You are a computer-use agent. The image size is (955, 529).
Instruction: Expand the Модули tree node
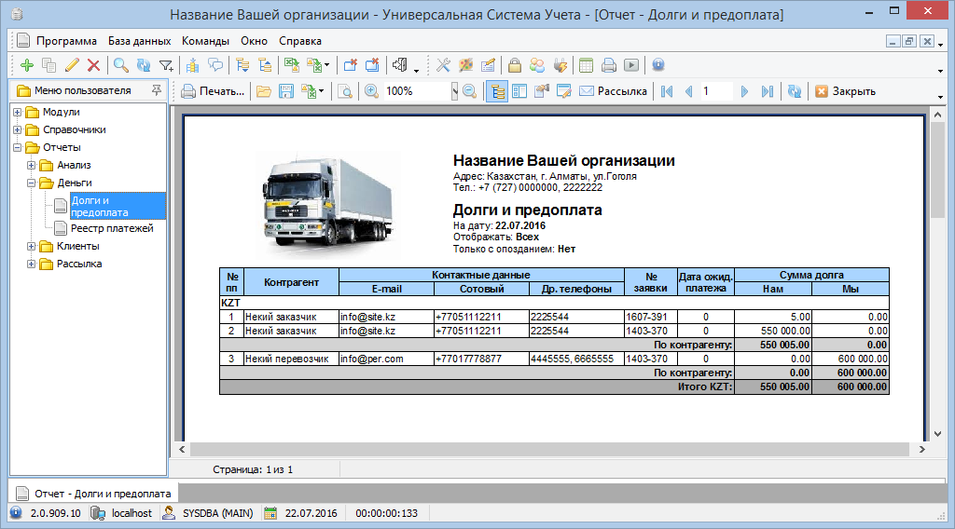(17, 112)
